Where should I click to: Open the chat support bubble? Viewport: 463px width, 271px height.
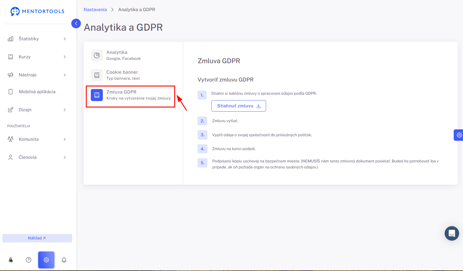[x=452, y=233]
